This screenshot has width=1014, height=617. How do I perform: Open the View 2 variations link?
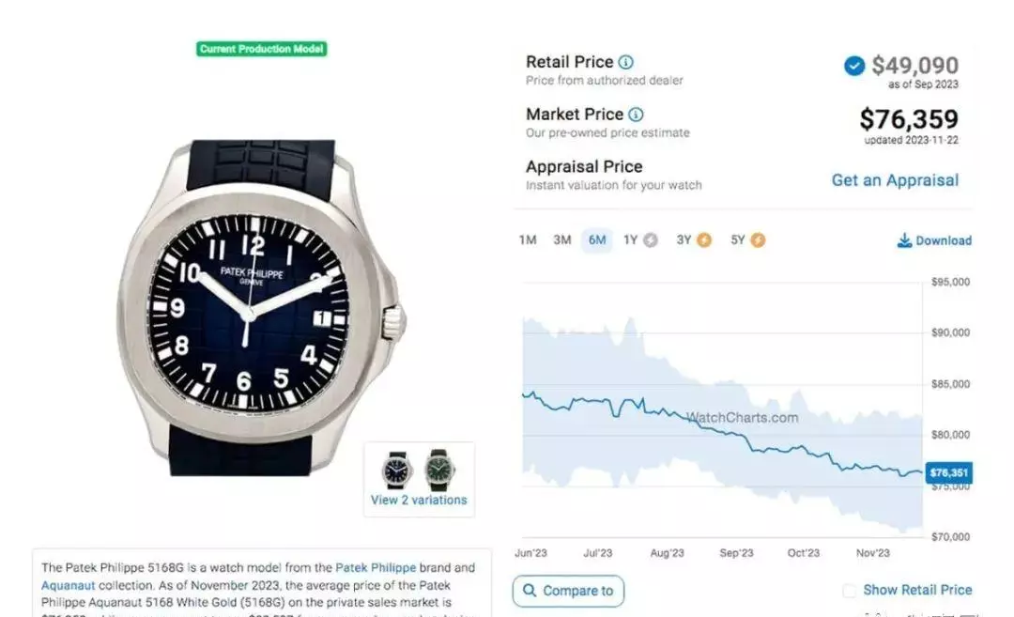419,501
